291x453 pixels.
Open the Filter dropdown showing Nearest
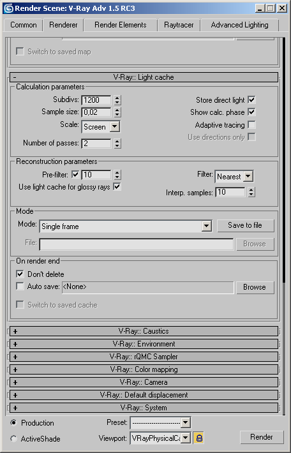coord(234,176)
